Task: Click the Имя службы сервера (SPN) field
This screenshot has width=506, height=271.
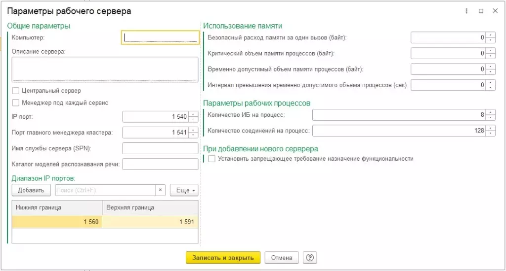Action: (161, 148)
